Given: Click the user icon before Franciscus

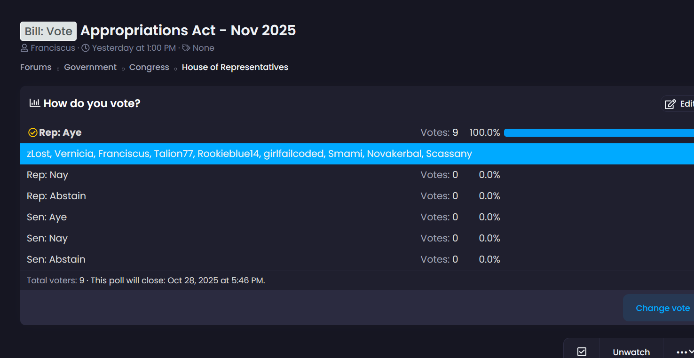Looking at the screenshot, I should 24,48.
